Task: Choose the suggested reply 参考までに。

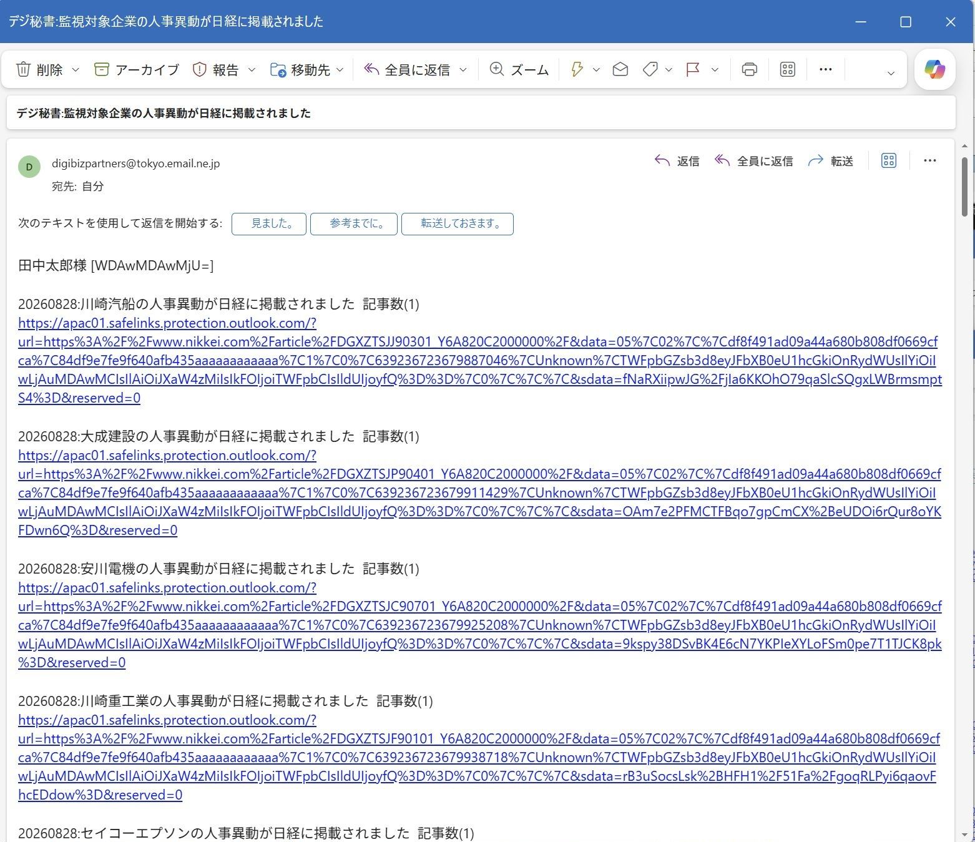Action: click(354, 224)
